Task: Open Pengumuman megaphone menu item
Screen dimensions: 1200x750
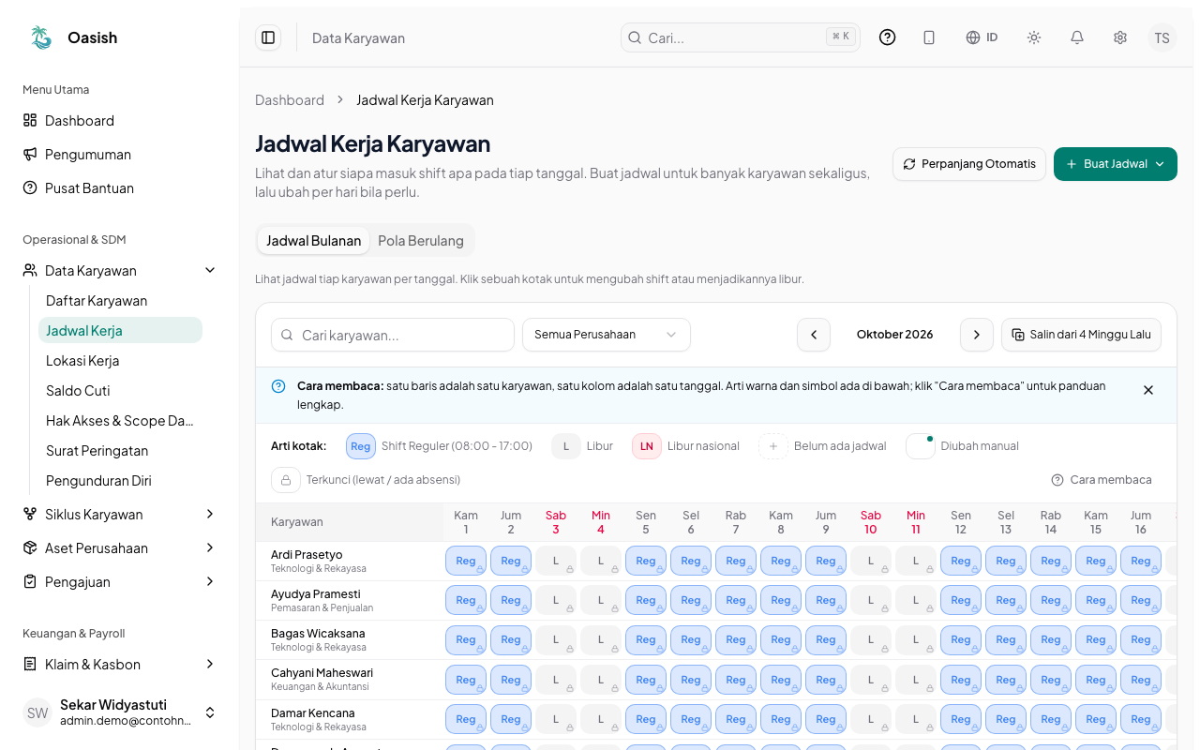Action: click(x=120, y=155)
